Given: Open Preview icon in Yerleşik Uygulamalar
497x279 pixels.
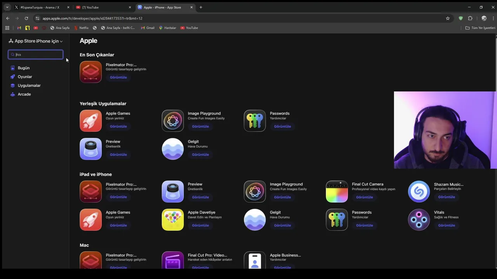Looking at the screenshot, I should (90, 149).
